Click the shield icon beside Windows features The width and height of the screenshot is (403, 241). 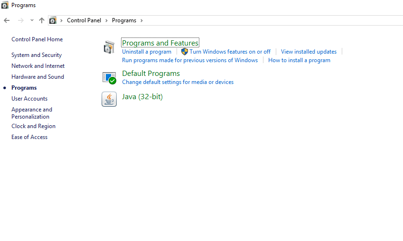[185, 52]
